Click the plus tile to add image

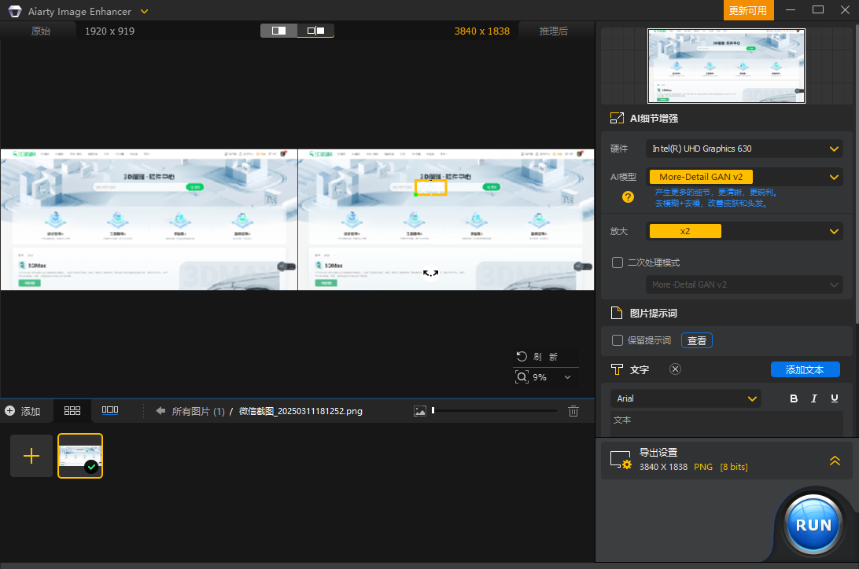pos(31,456)
